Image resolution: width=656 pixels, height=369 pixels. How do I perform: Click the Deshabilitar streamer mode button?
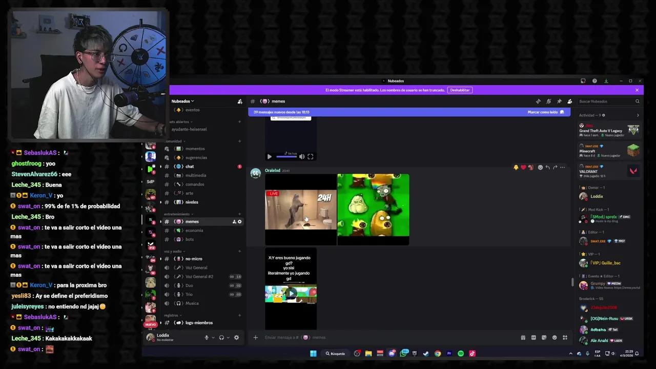[x=460, y=90]
